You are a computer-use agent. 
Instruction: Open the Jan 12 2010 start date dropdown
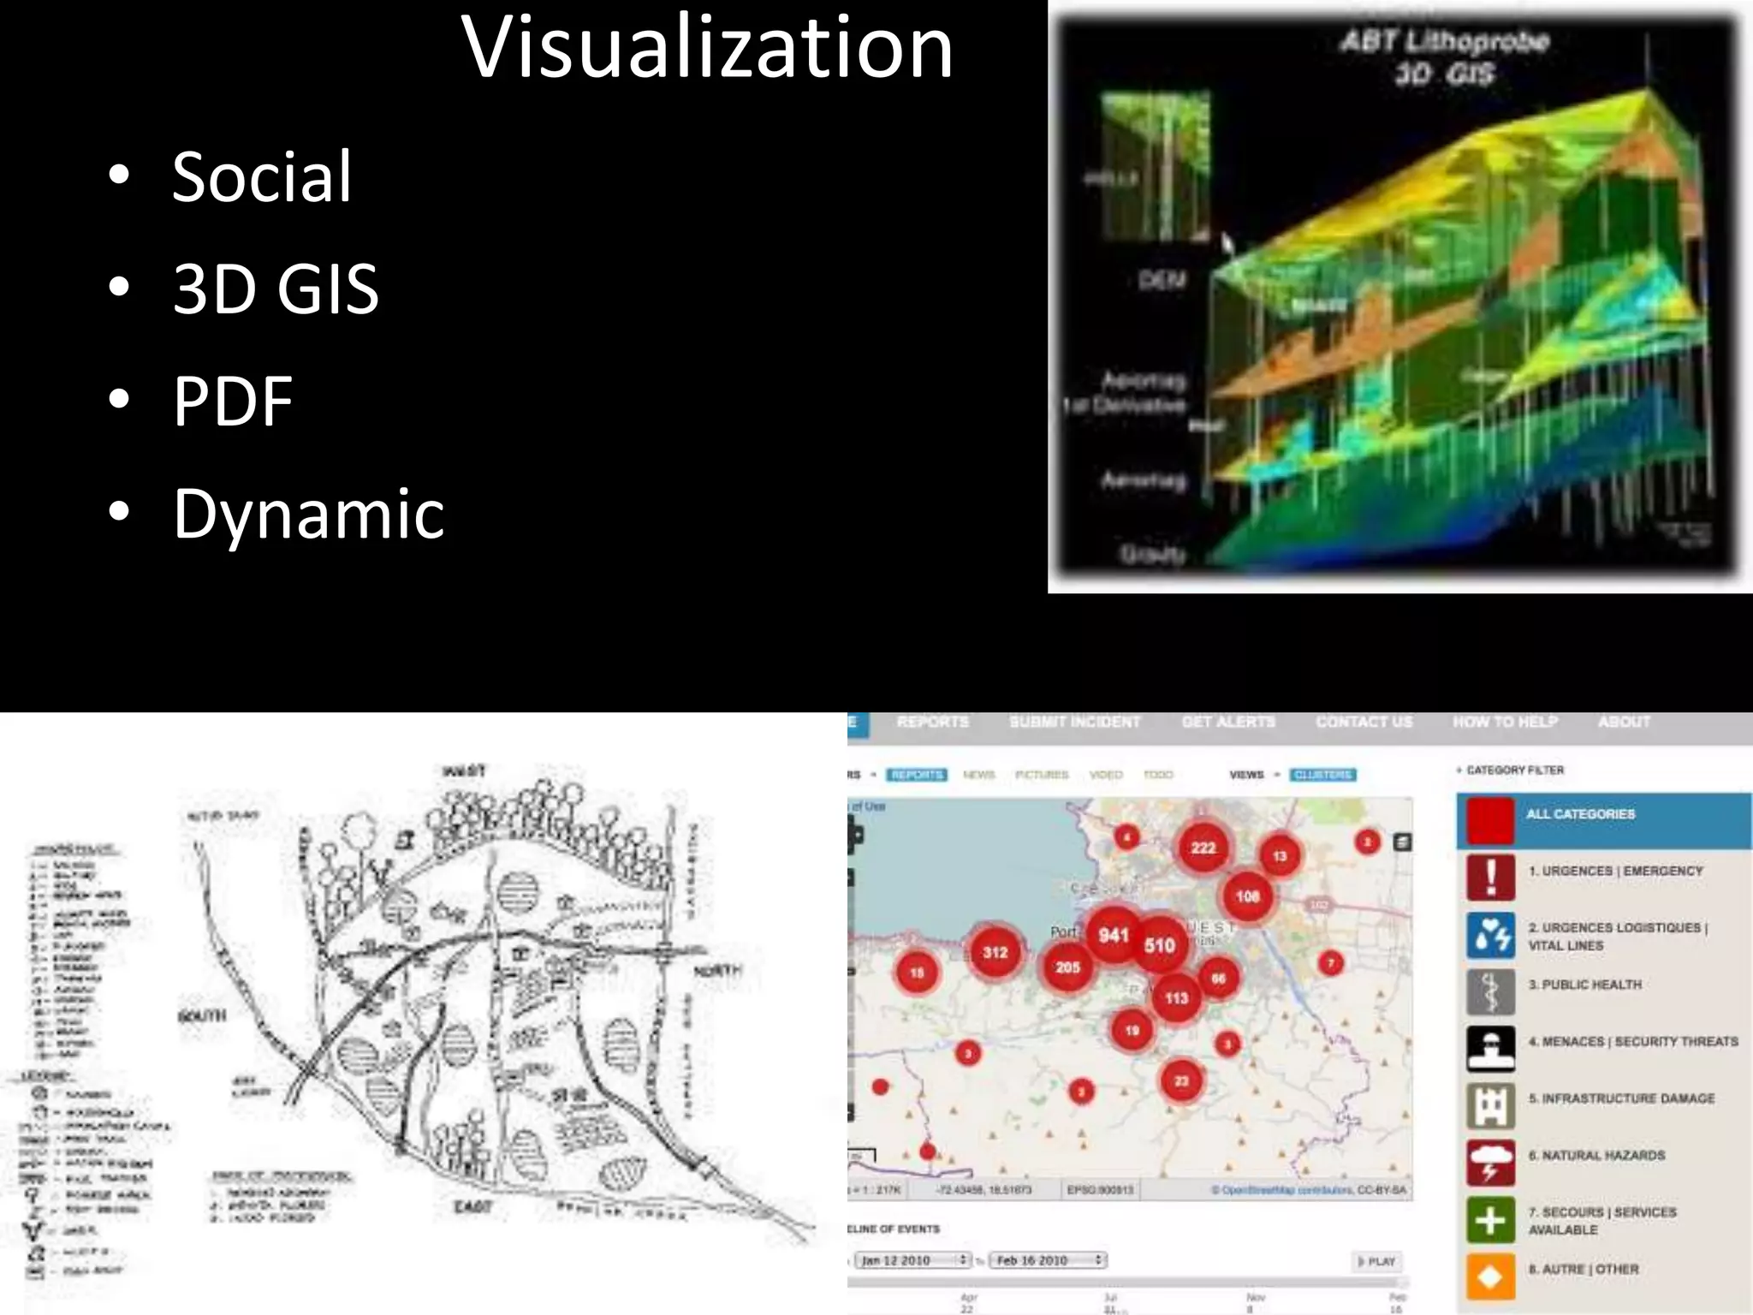[x=912, y=1260]
